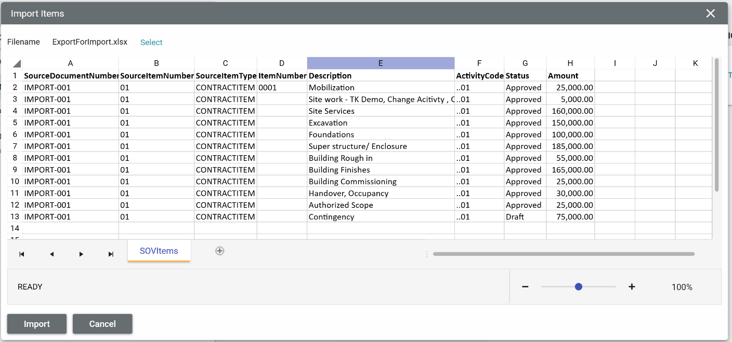Click the Draft status cell for Contingency
Screen dimensions: 732x342
[x=525, y=217]
